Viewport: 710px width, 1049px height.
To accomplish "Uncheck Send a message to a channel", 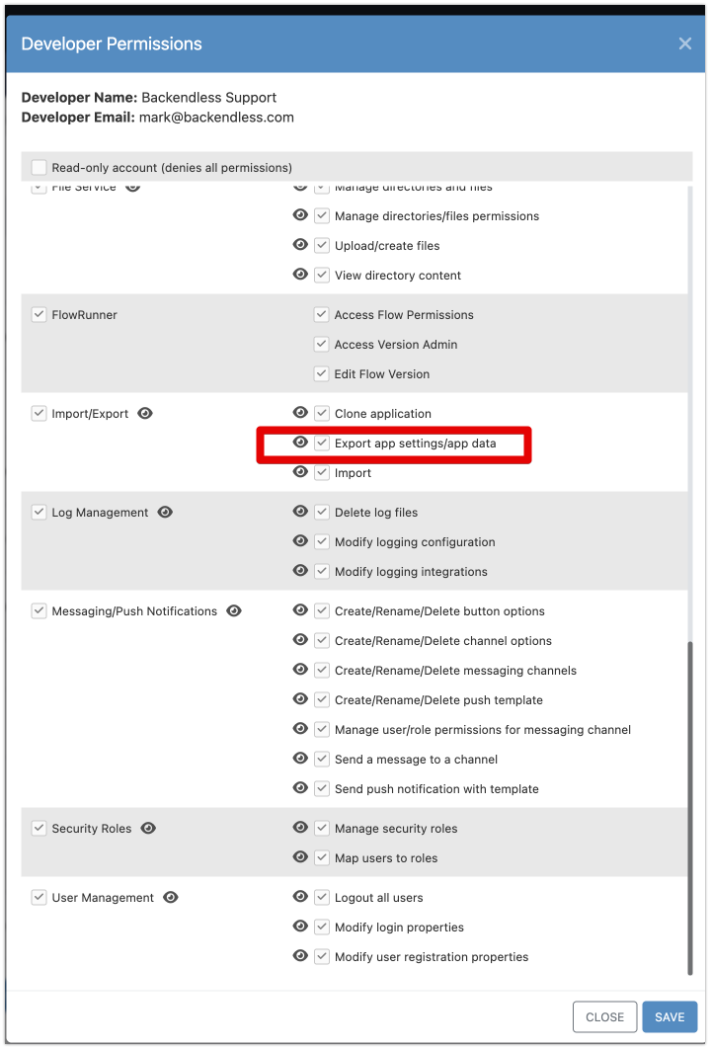I will tap(322, 760).
